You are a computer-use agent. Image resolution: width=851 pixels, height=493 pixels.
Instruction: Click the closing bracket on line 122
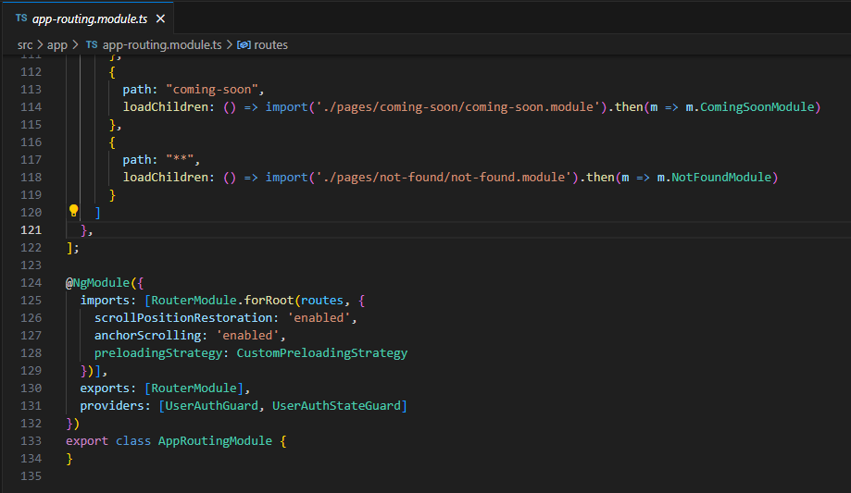69,248
